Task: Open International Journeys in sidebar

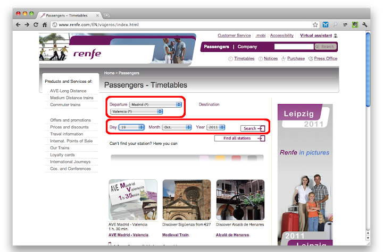Action: pyautogui.click(x=70, y=162)
